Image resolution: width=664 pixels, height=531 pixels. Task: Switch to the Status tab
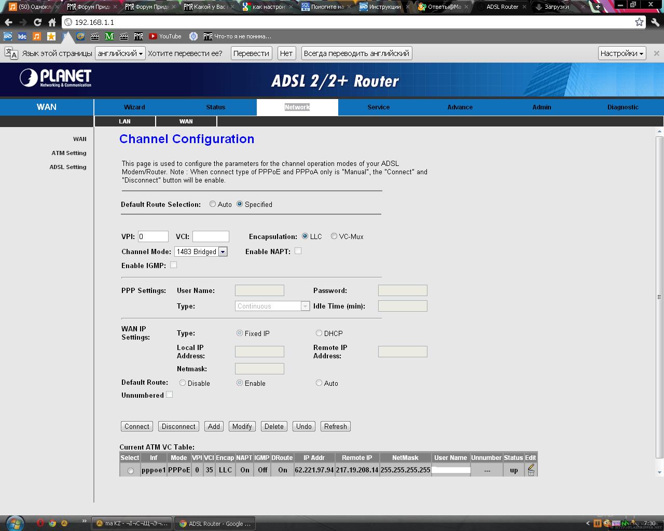pos(215,107)
